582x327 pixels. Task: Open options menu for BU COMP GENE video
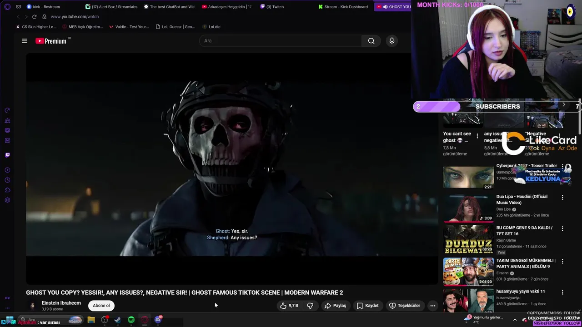562,228
